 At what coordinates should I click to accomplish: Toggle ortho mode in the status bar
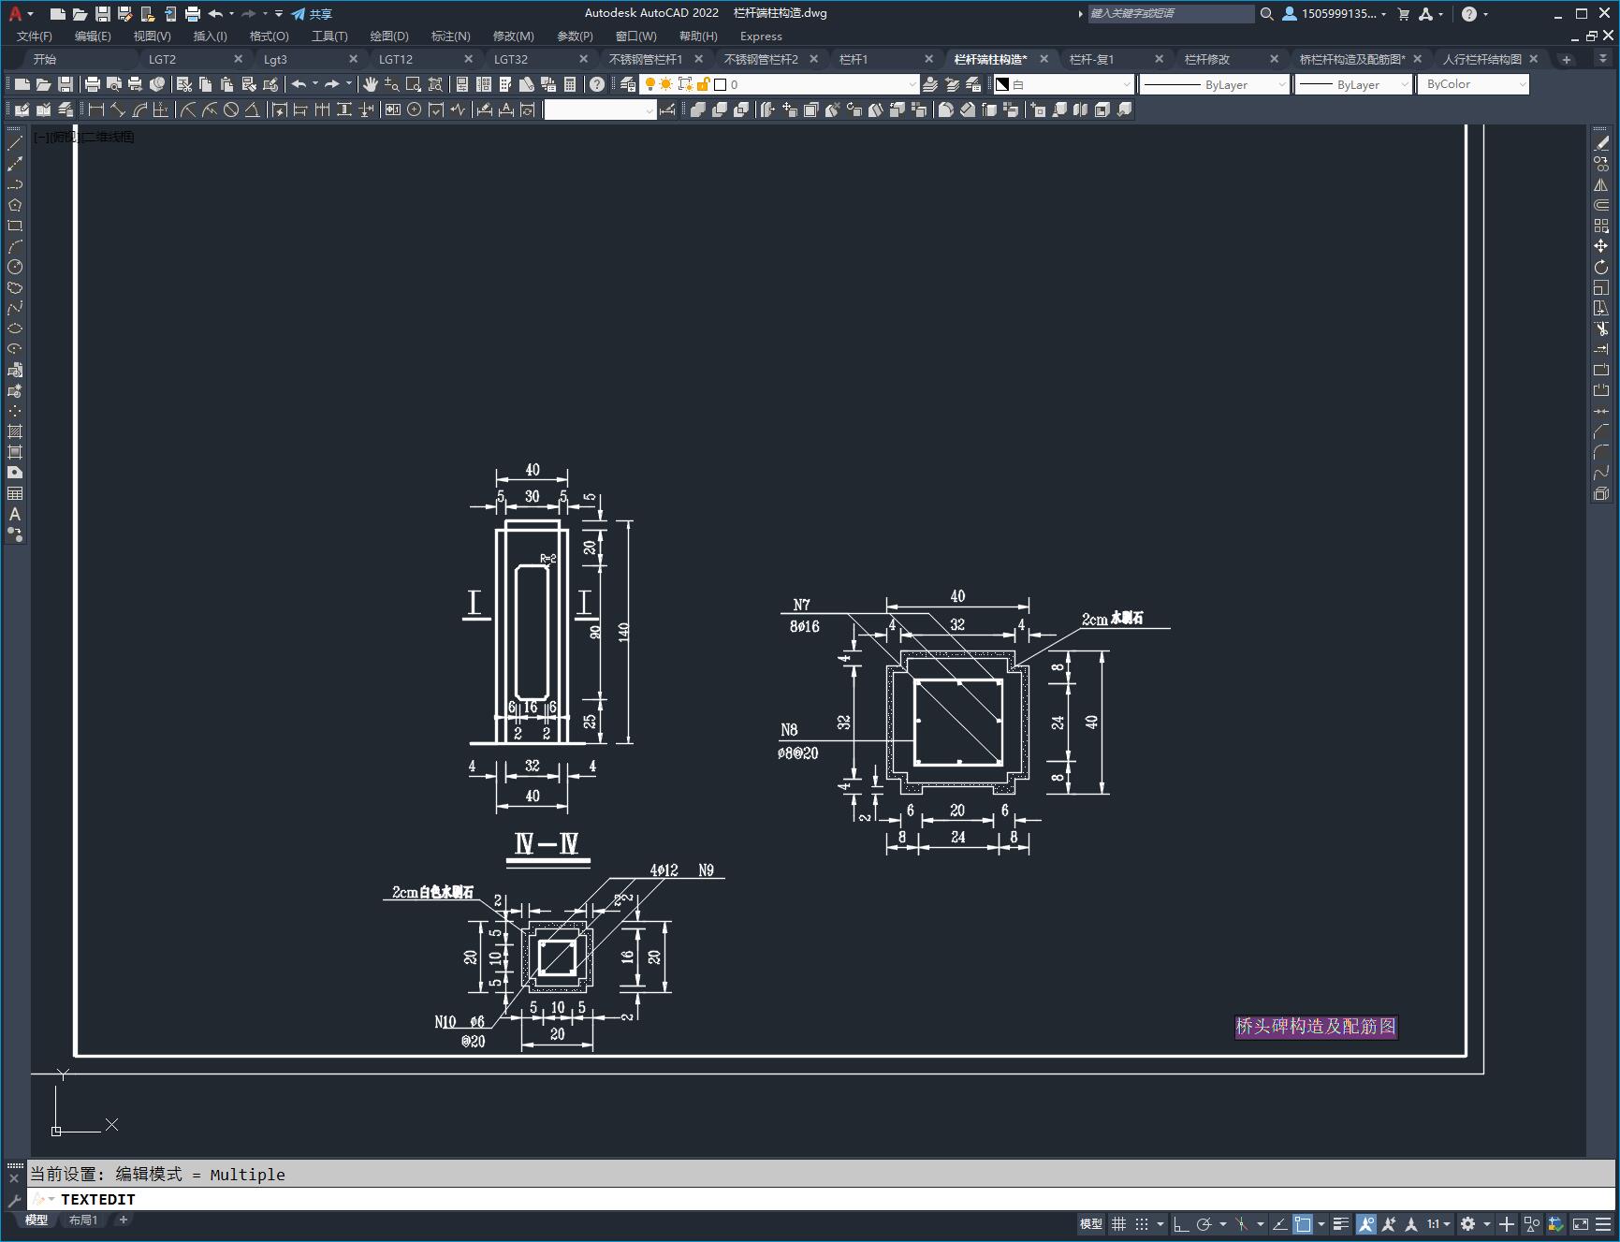(1181, 1224)
